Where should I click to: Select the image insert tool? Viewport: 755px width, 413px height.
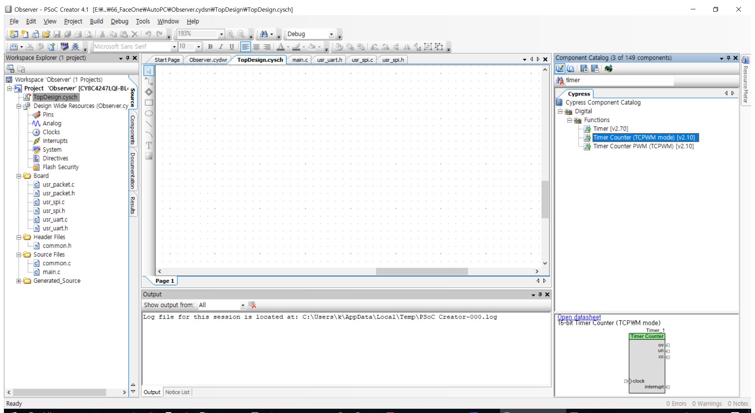[x=149, y=156]
